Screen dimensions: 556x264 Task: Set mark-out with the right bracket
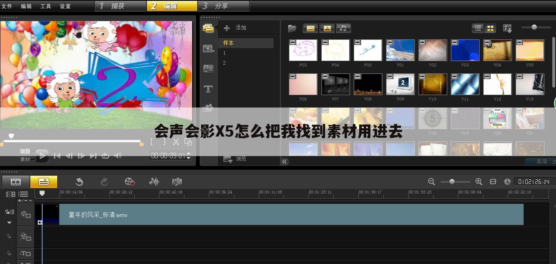(x=164, y=142)
